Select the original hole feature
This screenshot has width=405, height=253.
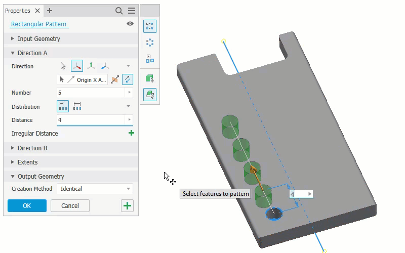pos(274,214)
